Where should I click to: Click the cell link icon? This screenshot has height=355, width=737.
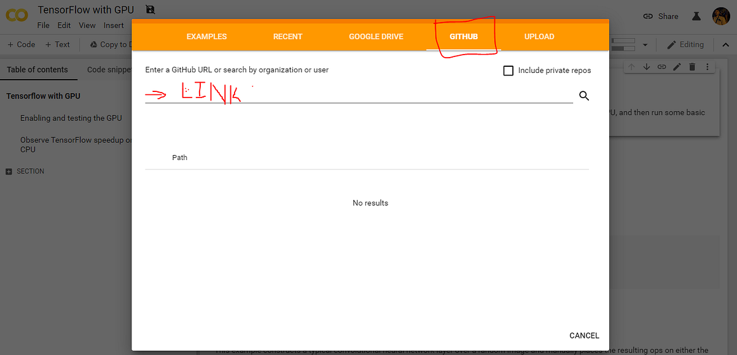tap(661, 67)
